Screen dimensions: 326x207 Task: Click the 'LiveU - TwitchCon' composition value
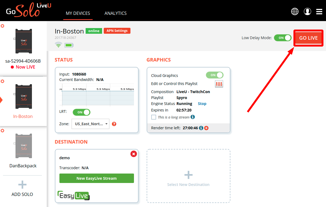click(193, 92)
